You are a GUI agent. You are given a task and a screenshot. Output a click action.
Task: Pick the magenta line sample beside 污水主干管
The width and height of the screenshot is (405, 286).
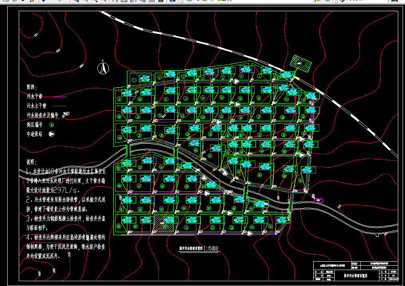click(x=59, y=106)
